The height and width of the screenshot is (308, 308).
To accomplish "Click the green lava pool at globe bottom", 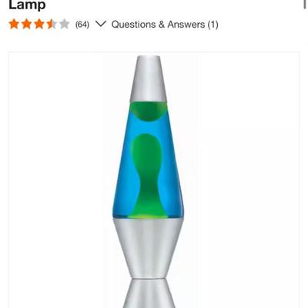I will pyautogui.click(x=148, y=216).
